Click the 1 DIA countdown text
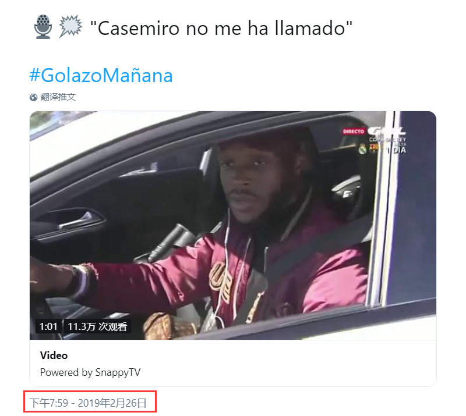Viewport: 466px width, 416px height. coord(397,150)
